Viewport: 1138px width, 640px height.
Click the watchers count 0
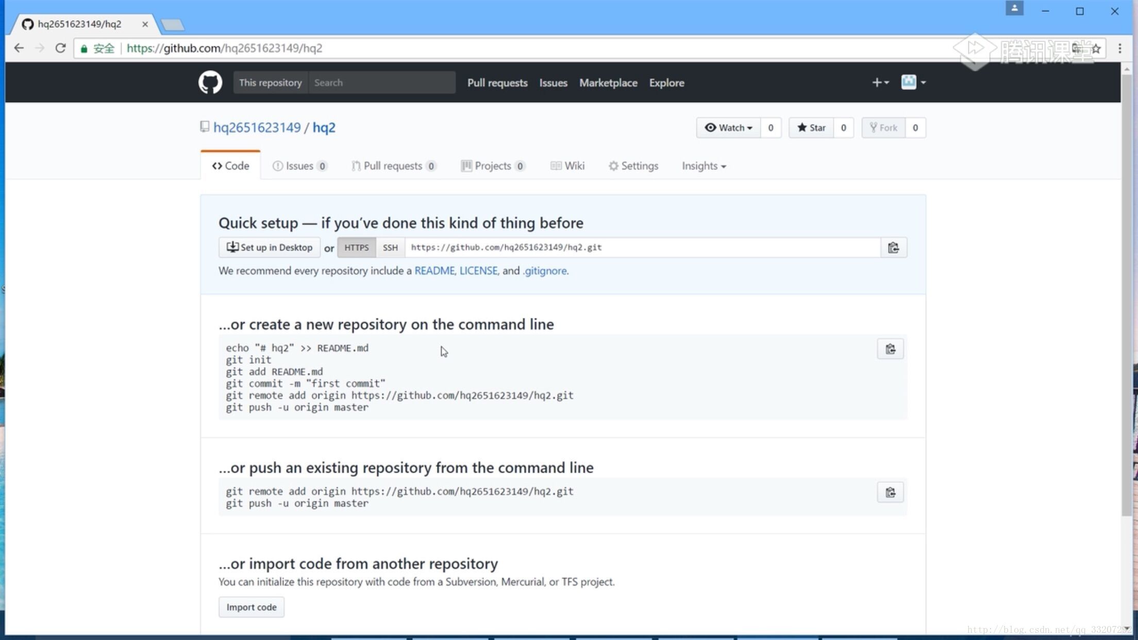tap(771, 128)
